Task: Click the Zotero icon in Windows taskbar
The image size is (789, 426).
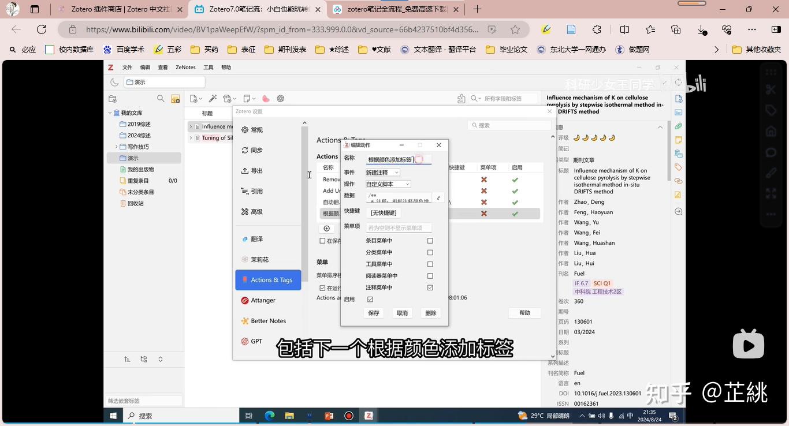Action: point(369,416)
